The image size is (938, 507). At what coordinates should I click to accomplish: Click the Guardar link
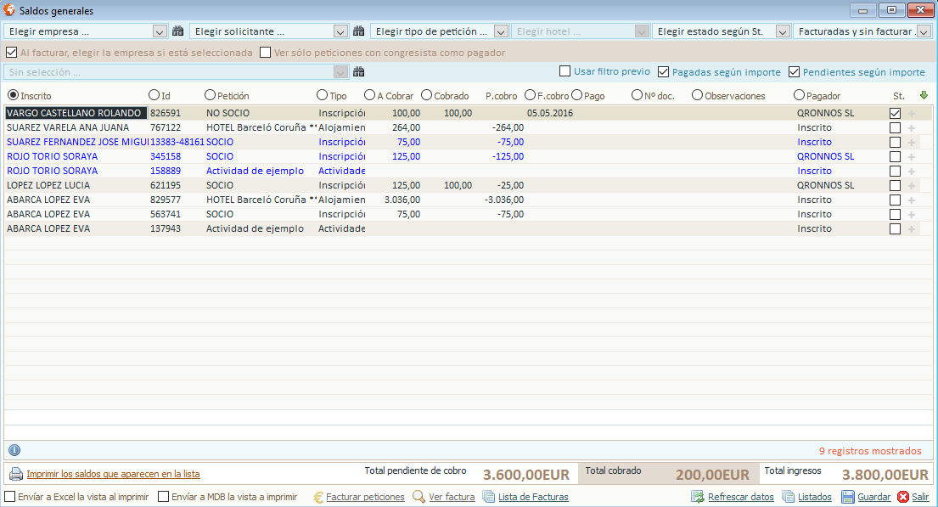click(x=874, y=497)
